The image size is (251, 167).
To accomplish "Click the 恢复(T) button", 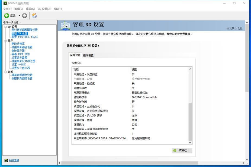I will click(182, 150).
